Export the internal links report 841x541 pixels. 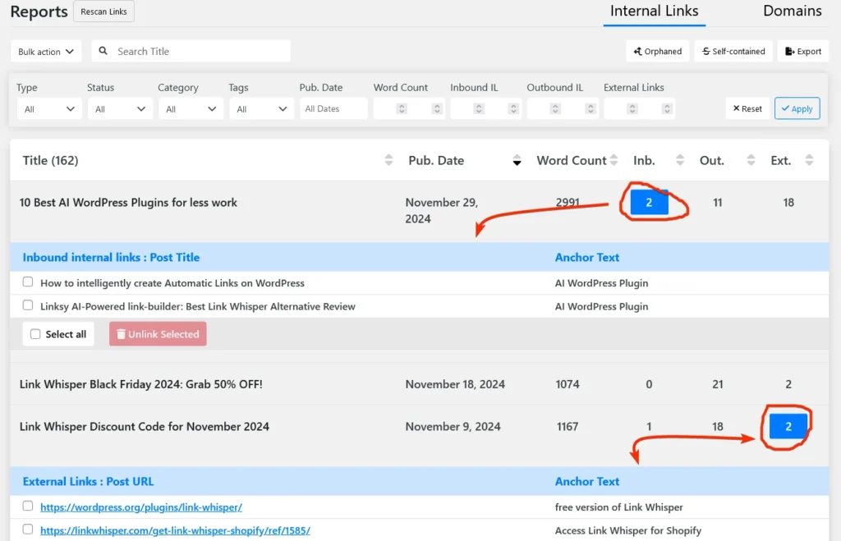click(803, 52)
